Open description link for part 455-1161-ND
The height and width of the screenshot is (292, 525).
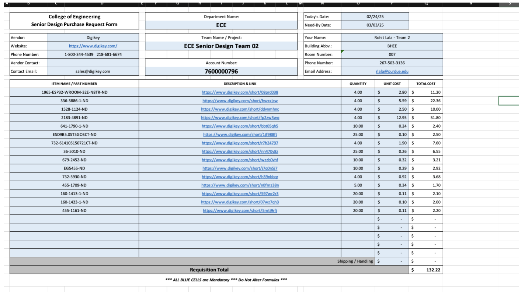pos(240,210)
